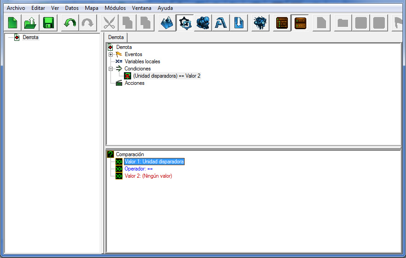
Task: Open the Data editor blue cluster icon
Action: coord(203,23)
